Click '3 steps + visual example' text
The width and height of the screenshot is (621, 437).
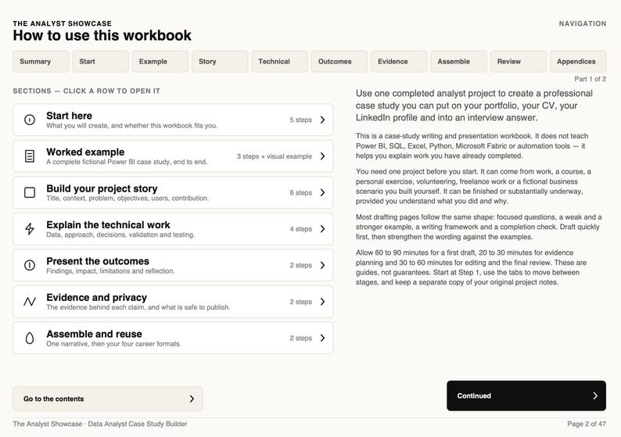(x=275, y=156)
